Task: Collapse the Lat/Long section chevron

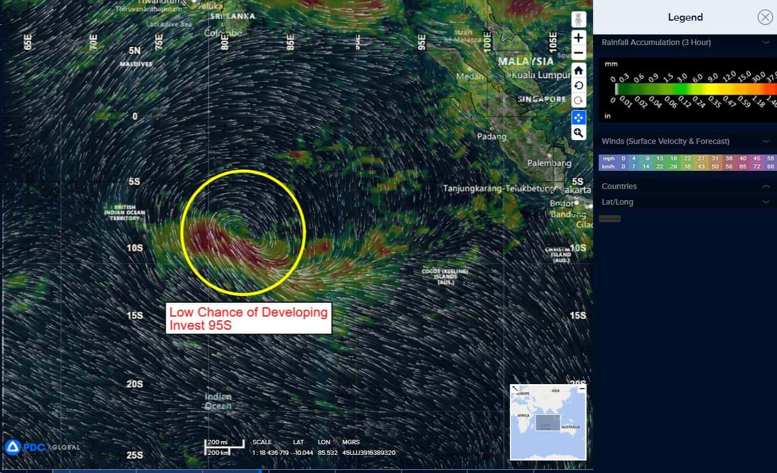Action: pyautogui.click(x=765, y=202)
